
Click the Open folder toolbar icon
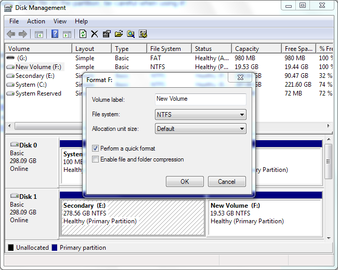pyautogui.click(x=119, y=34)
